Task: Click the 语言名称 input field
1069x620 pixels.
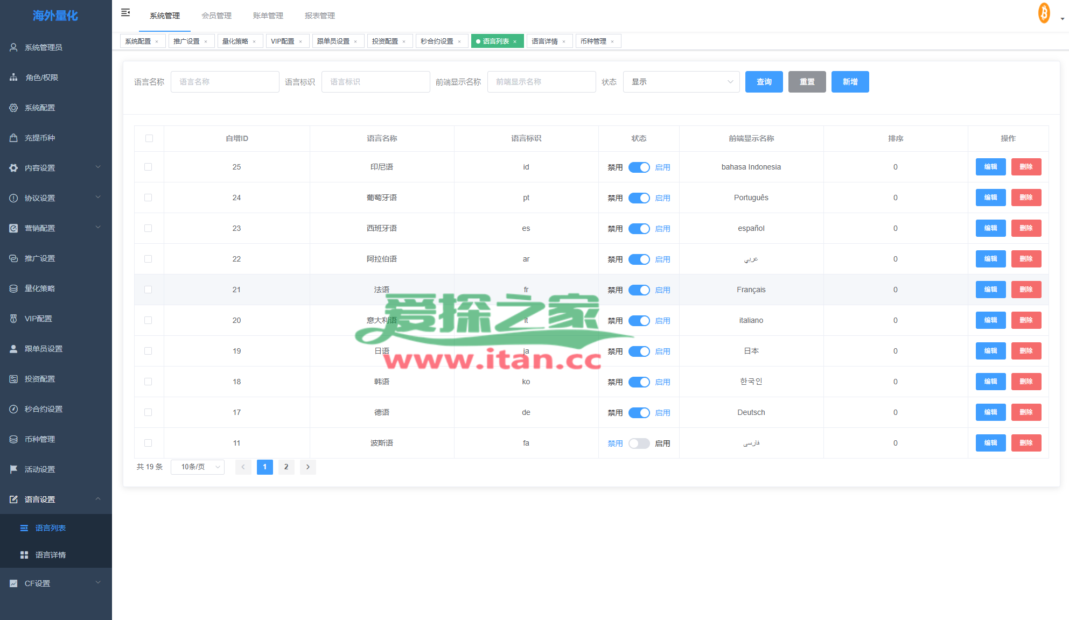Action: pos(225,82)
